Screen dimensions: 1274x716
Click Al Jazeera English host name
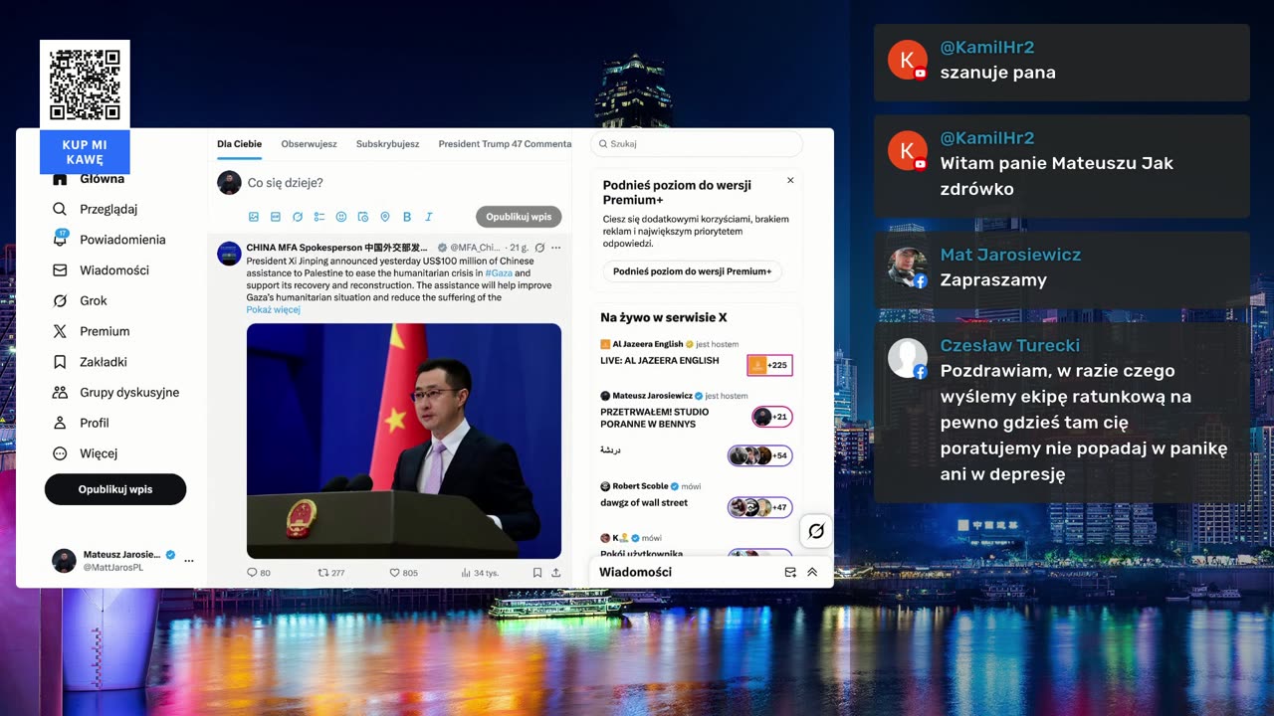pyautogui.click(x=646, y=344)
